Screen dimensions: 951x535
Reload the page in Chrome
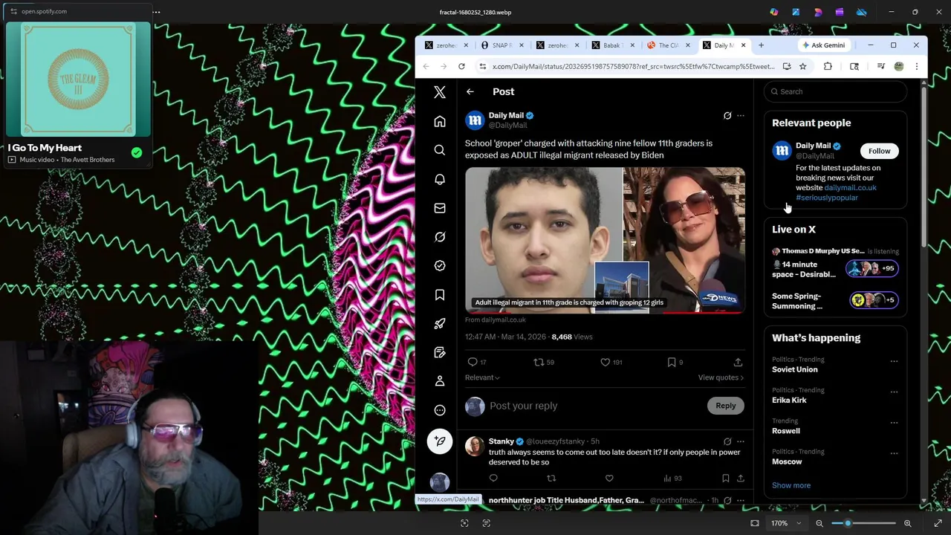(x=461, y=66)
